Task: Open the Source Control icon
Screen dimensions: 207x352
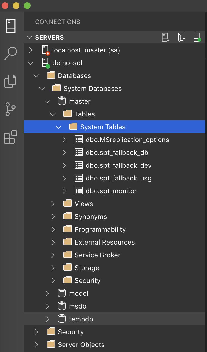Action: point(11,109)
